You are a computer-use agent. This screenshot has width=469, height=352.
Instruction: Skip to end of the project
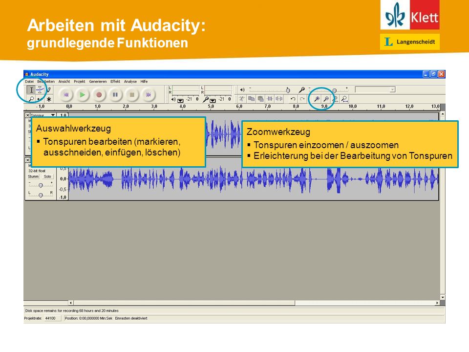149,95
